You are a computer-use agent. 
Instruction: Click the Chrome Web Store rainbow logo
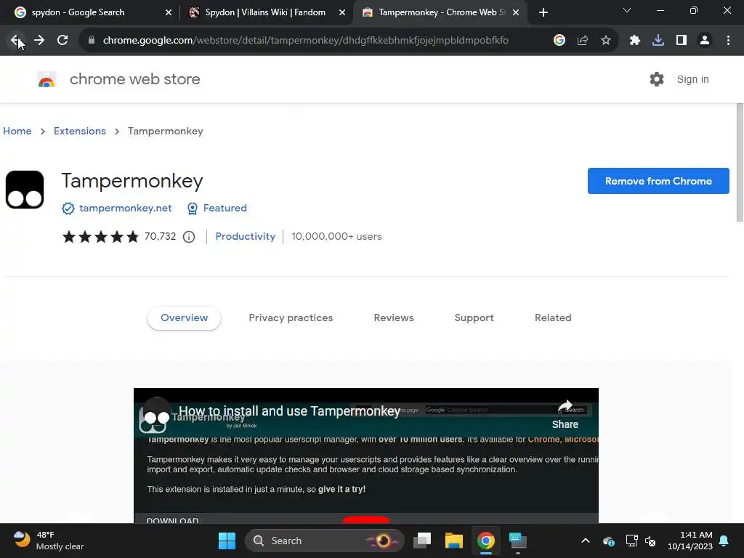click(x=46, y=79)
